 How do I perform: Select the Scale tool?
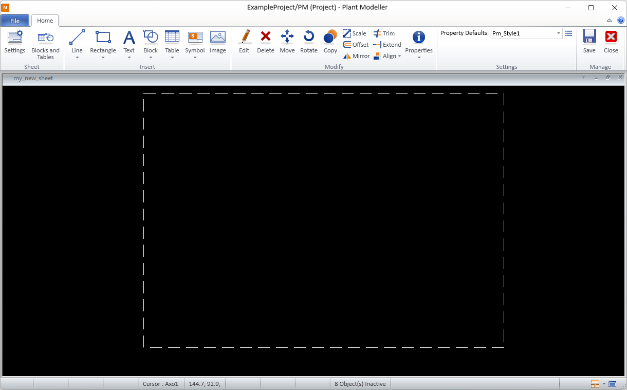355,33
